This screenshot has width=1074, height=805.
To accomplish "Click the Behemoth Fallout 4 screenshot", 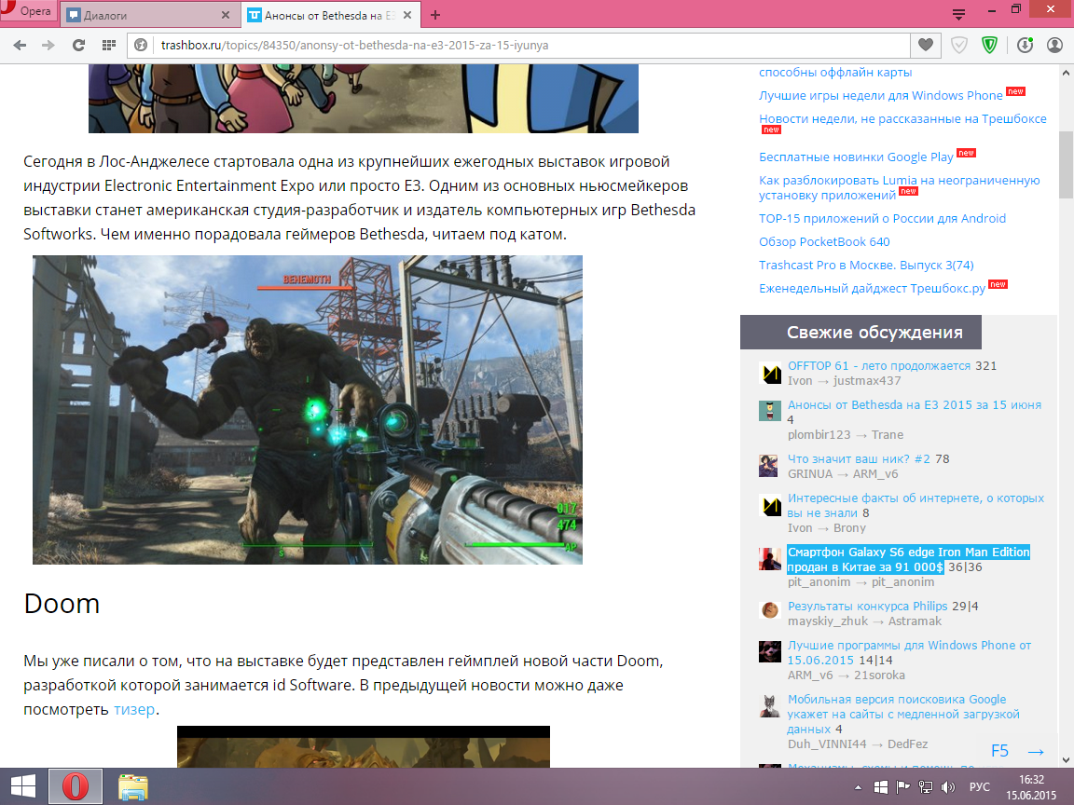I will [x=308, y=409].
